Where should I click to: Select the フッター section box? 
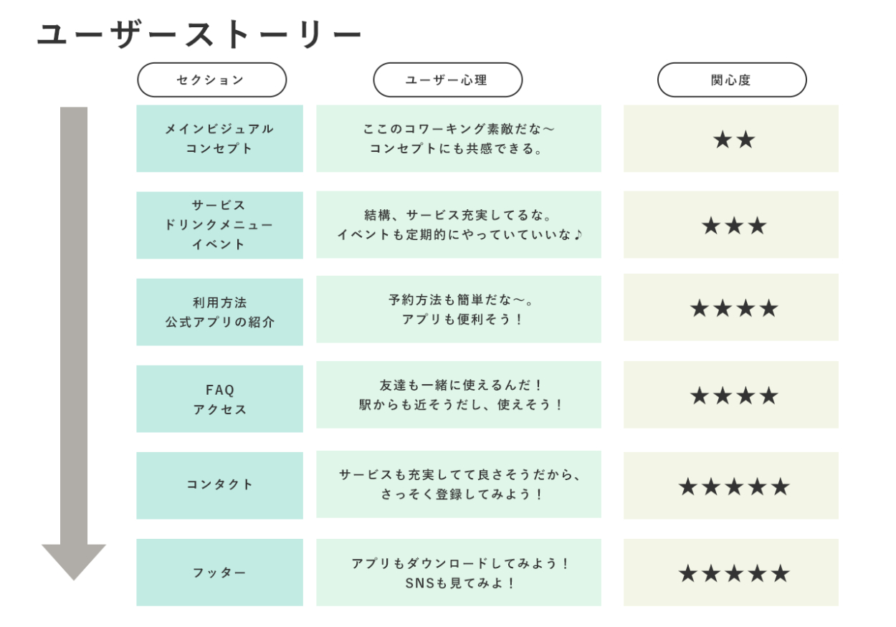[x=219, y=573]
